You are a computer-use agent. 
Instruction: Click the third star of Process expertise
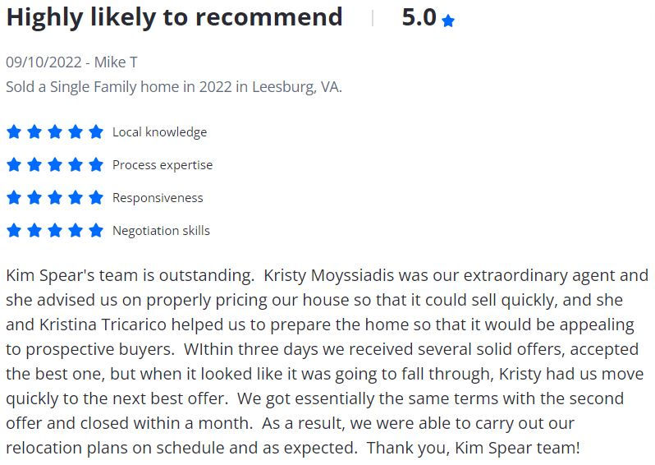pos(55,164)
